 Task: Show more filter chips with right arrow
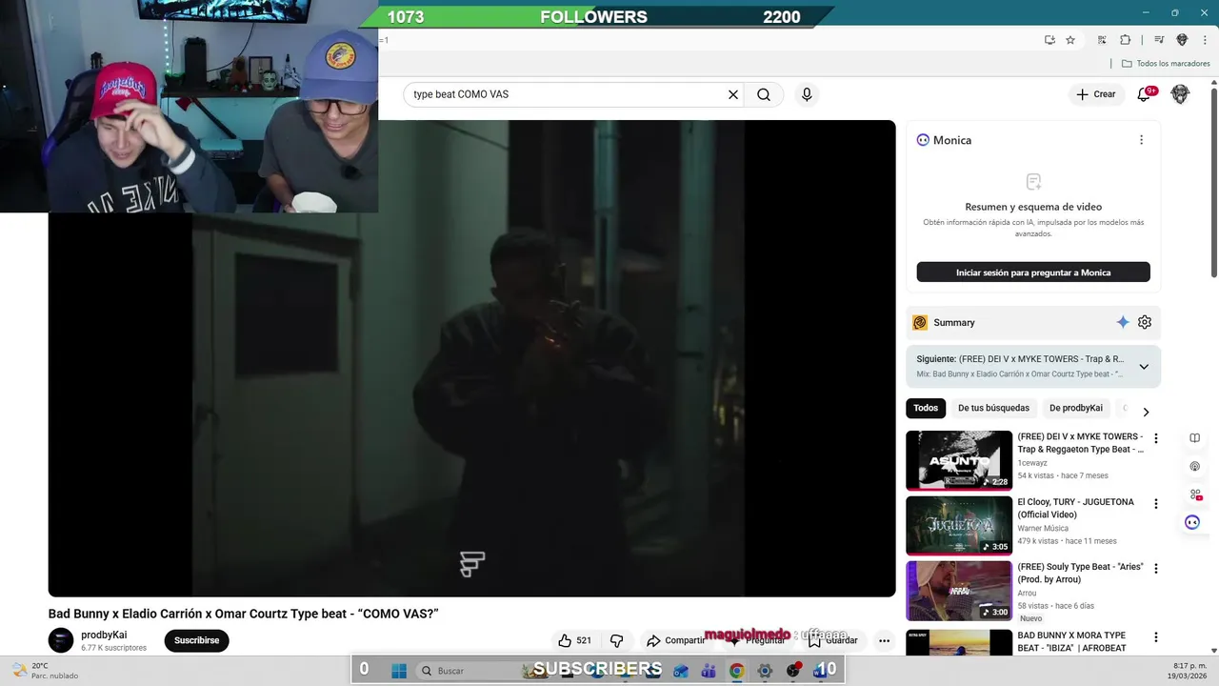(x=1146, y=412)
